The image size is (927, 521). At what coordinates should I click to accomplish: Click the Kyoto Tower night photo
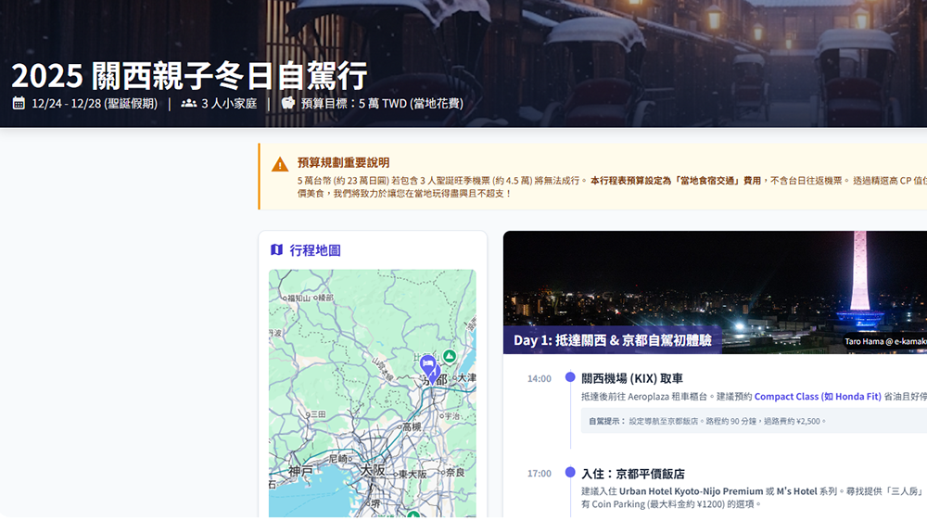(x=714, y=278)
